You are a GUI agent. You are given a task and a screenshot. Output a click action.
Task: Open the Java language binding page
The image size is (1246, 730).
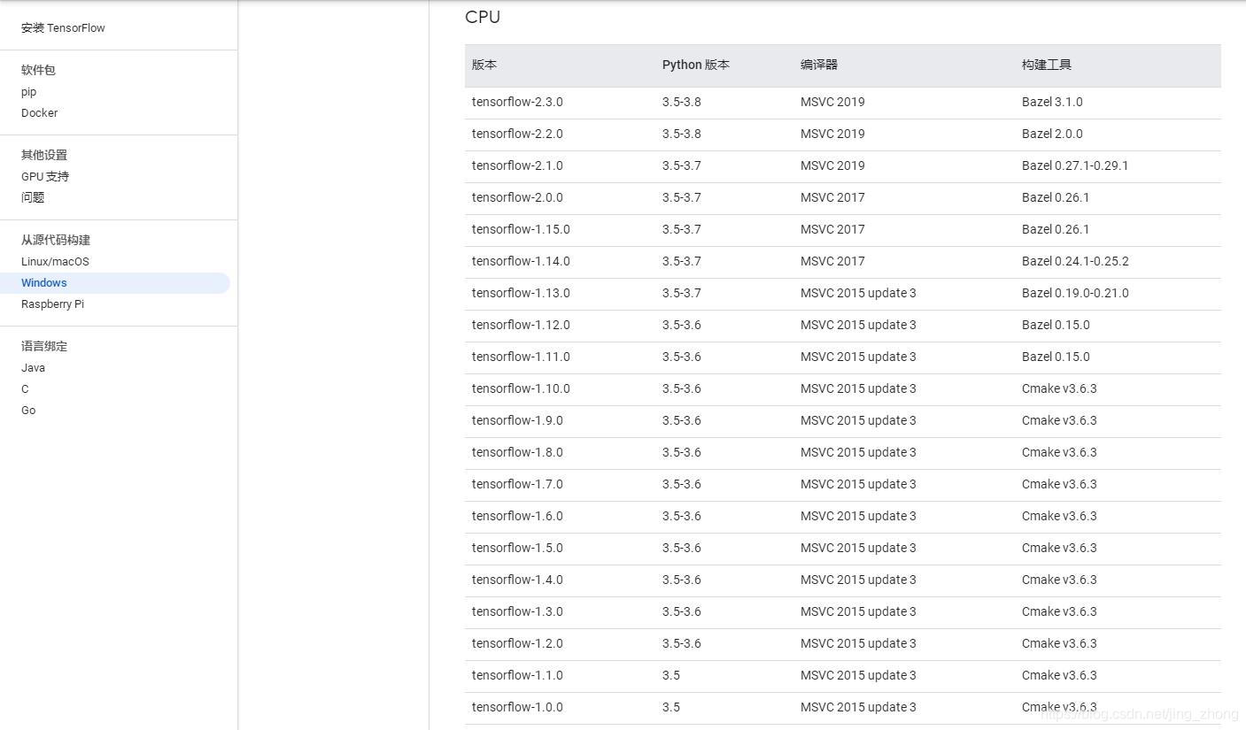click(x=33, y=367)
